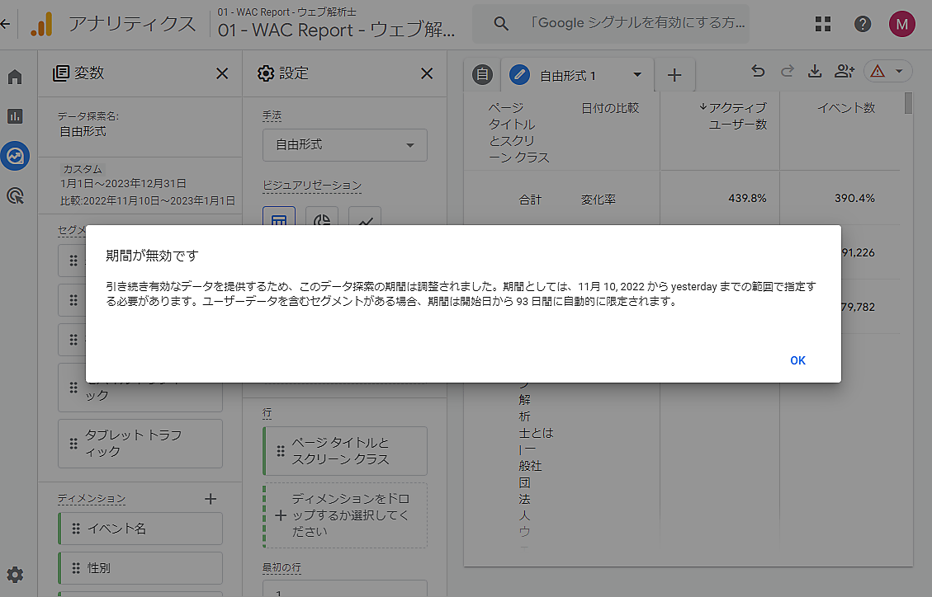932x597 pixels.
Task: Expand the warning triangle dropdown
Action: (887, 73)
